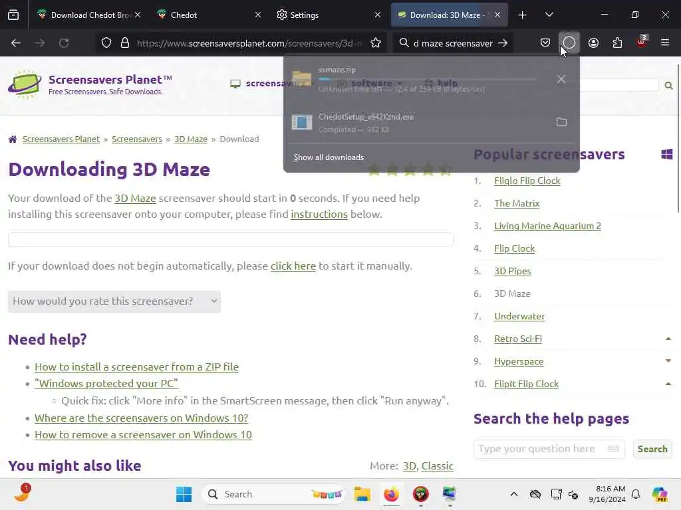Click the Retro Sci-Fi link
Image resolution: width=681 pixels, height=510 pixels.
click(x=518, y=339)
